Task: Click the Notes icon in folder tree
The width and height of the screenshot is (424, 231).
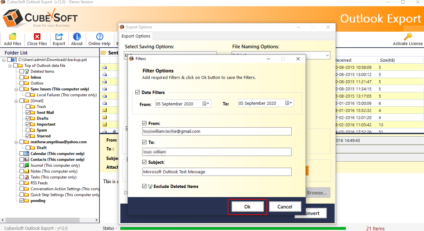Action: pos(27,171)
